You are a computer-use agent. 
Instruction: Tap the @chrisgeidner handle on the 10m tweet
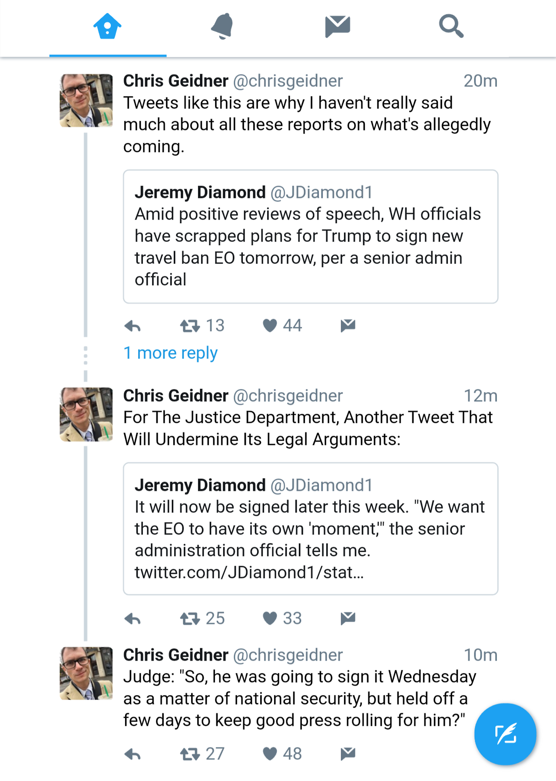click(x=288, y=655)
